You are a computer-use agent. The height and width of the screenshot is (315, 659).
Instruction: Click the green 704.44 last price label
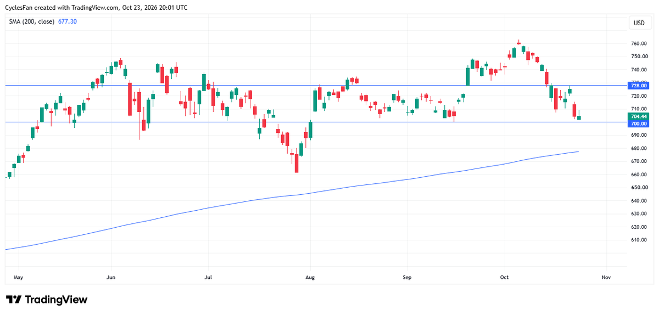[x=638, y=116]
